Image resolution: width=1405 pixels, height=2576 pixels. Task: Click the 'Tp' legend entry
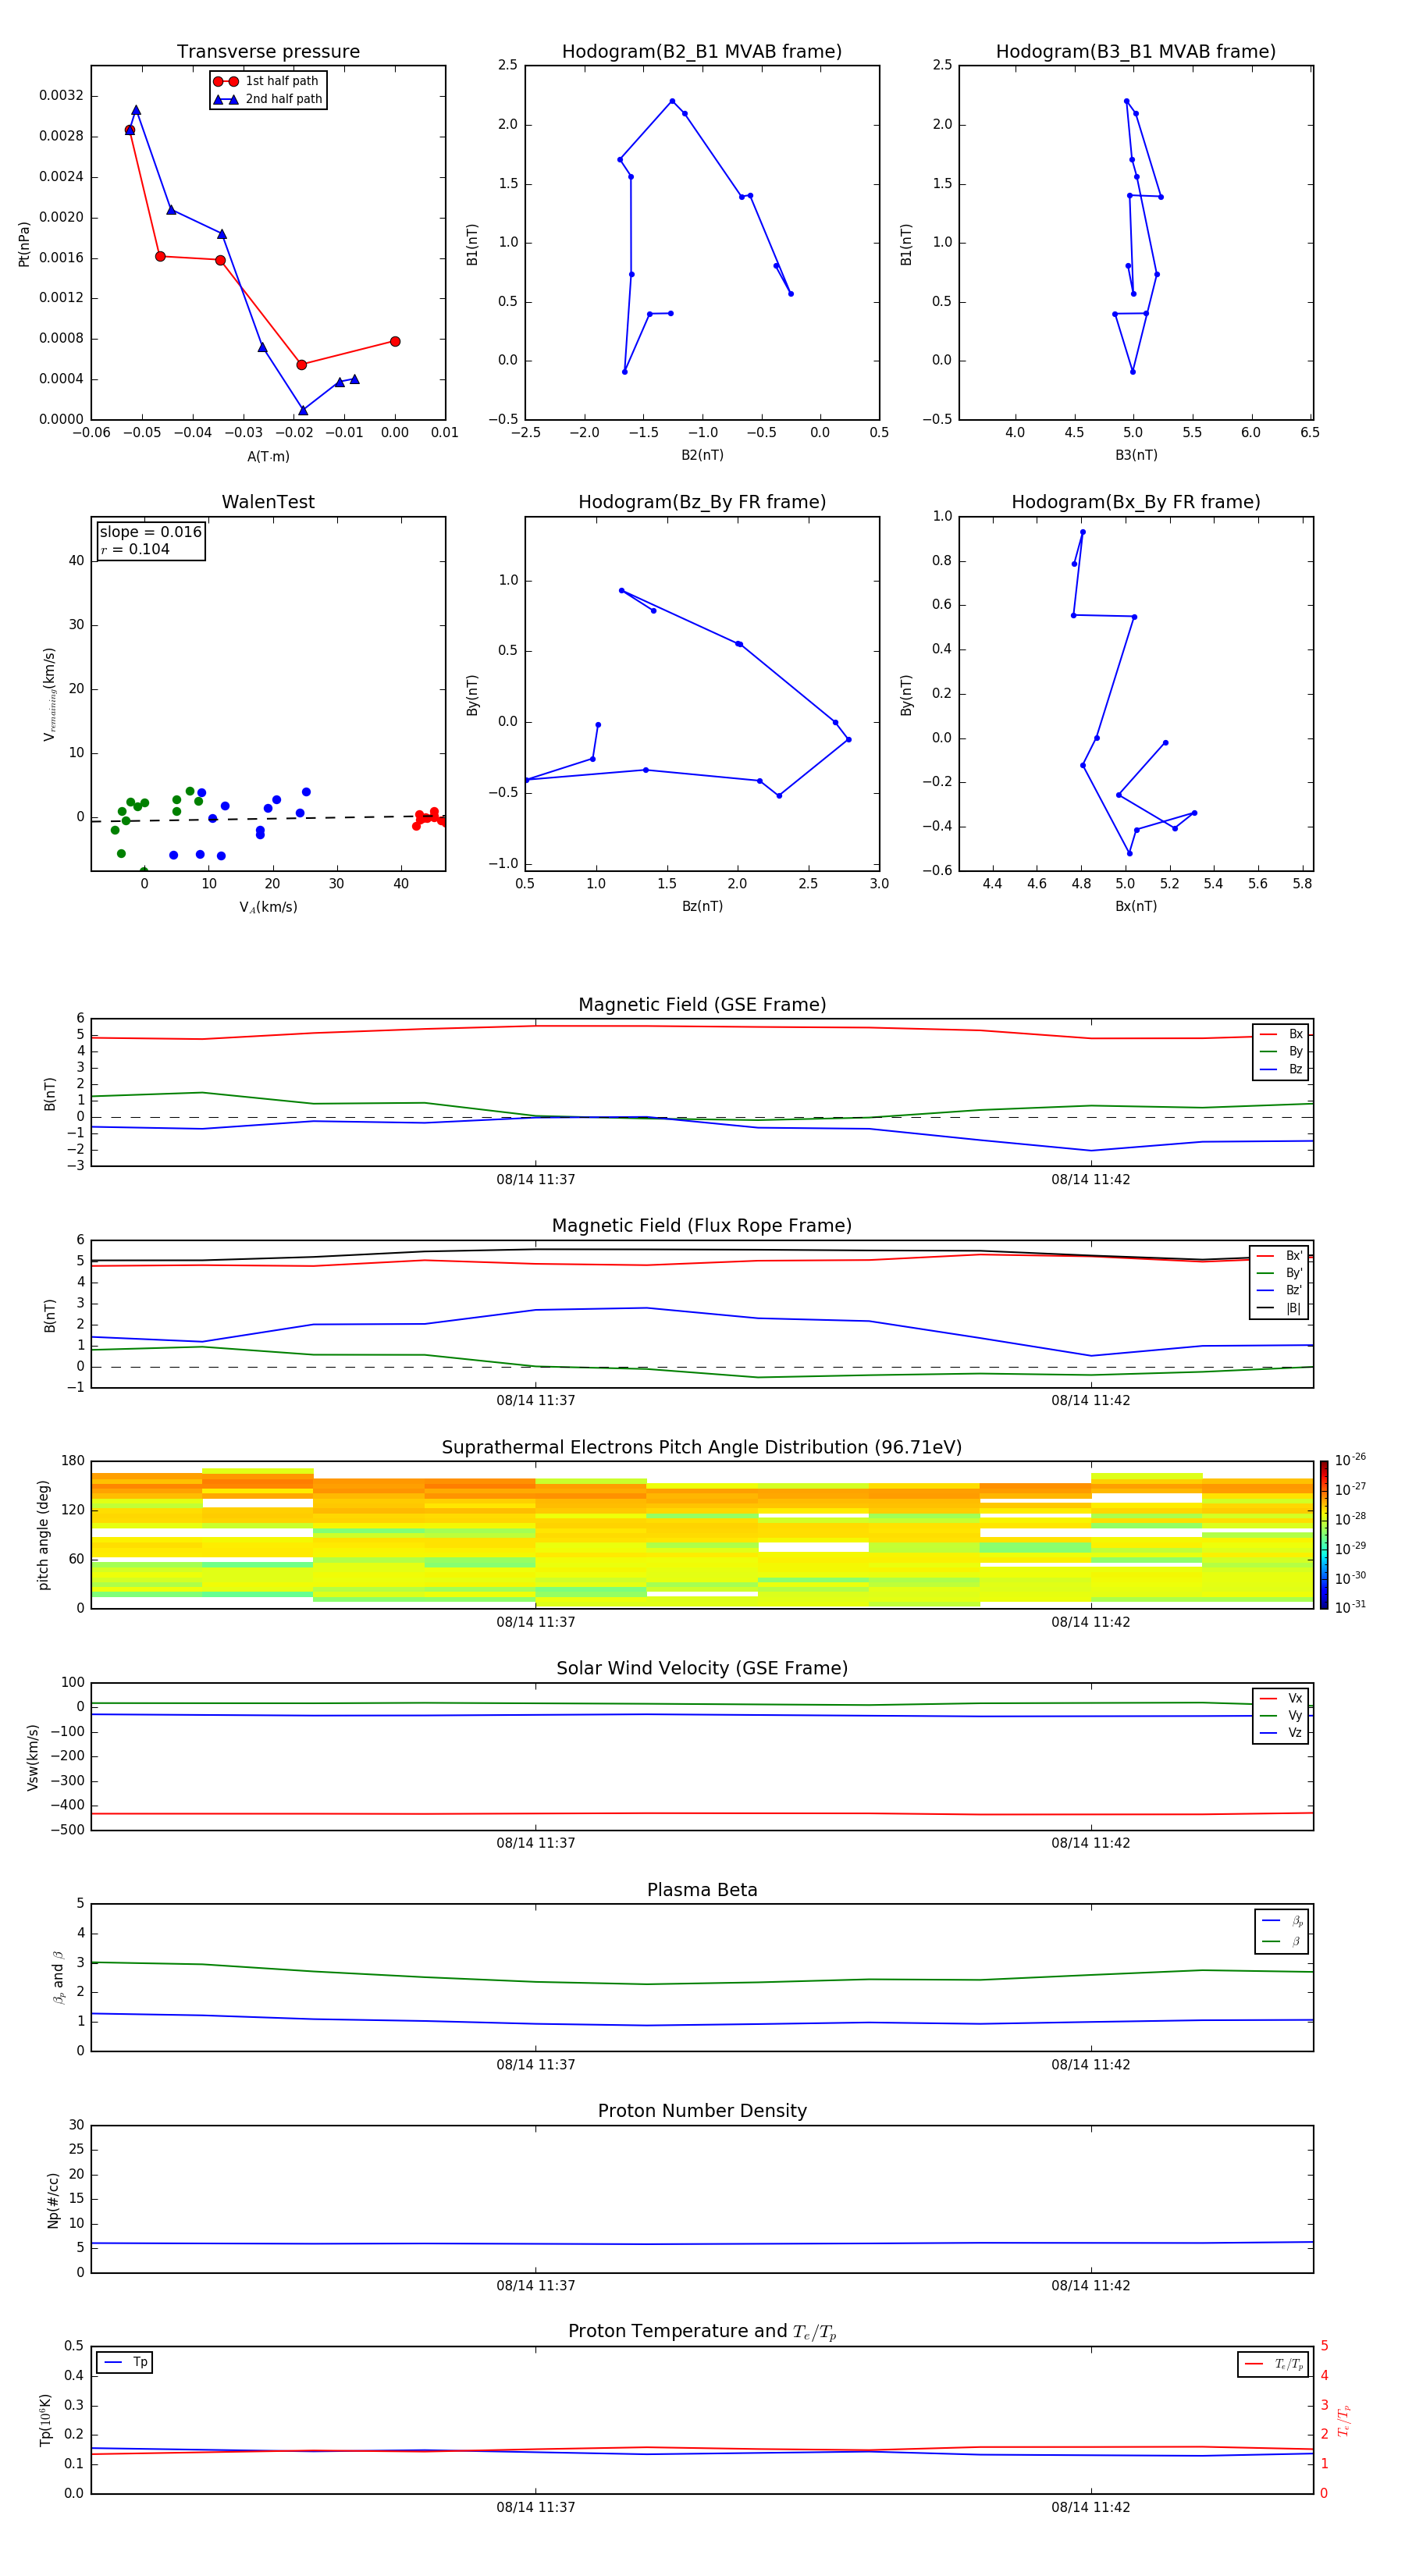[125, 2362]
